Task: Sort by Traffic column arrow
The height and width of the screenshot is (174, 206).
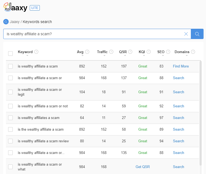Action: 104,56
